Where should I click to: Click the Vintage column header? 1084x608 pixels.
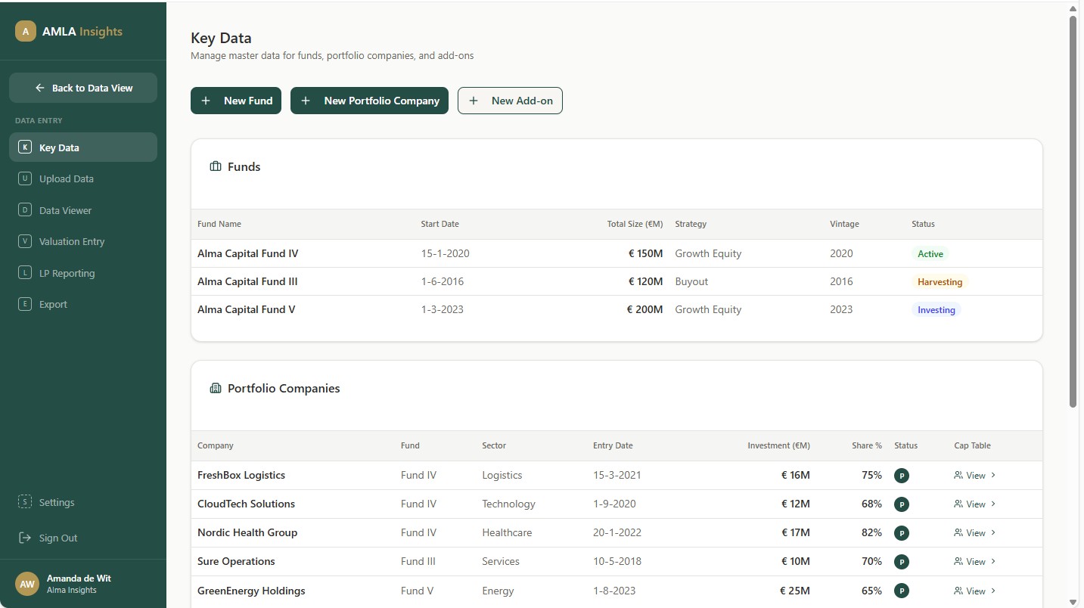point(844,224)
